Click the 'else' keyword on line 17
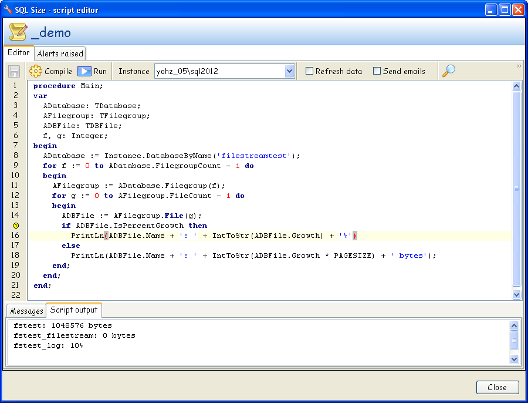528x403 pixels. point(71,246)
